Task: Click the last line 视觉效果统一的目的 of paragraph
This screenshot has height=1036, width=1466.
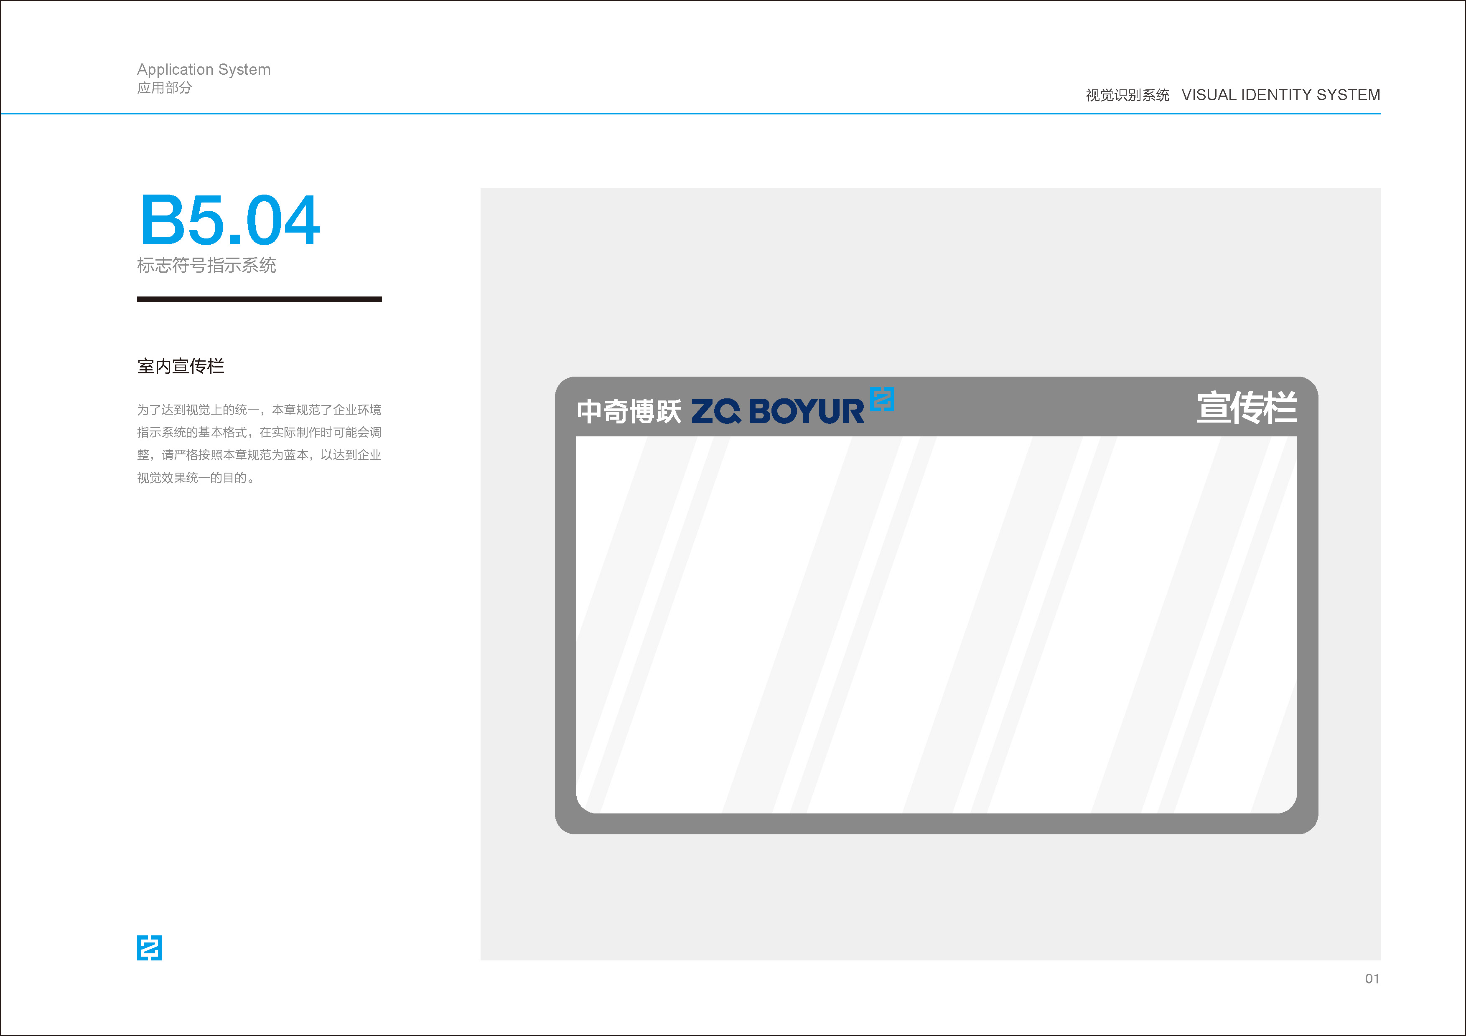Action: click(x=196, y=478)
